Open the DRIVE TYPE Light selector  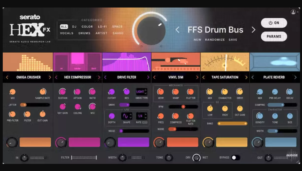[x=141, y=92]
